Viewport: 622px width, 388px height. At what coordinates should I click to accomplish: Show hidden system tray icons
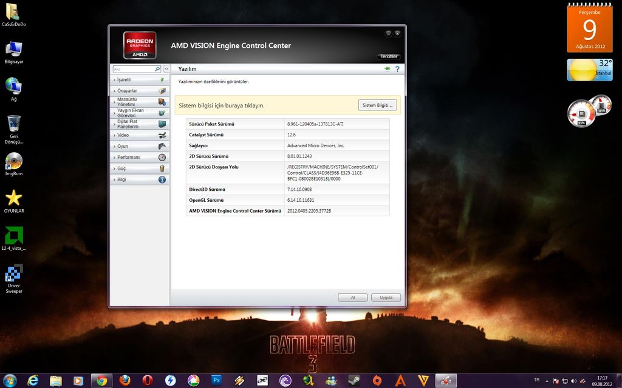pos(547,381)
